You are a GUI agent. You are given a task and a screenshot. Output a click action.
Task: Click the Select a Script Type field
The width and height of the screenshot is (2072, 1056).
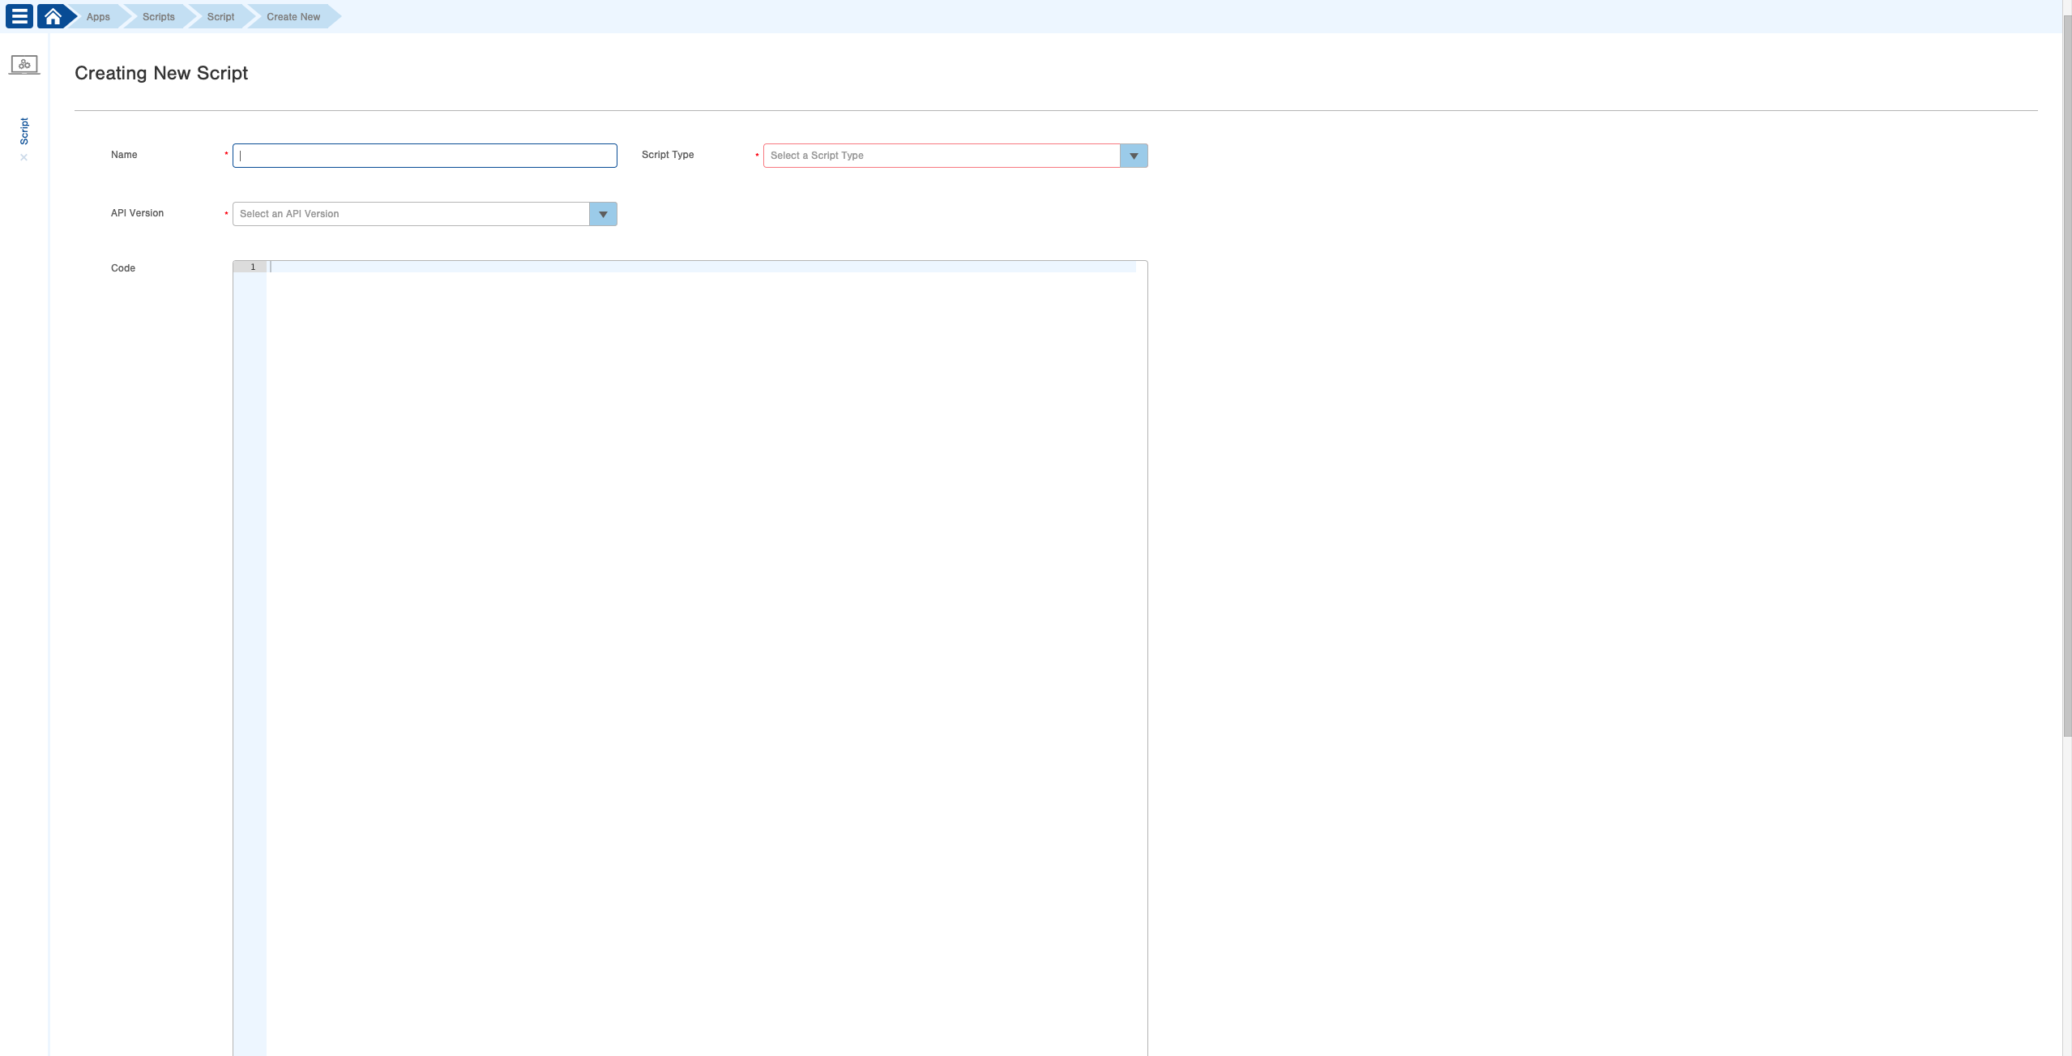coord(940,156)
